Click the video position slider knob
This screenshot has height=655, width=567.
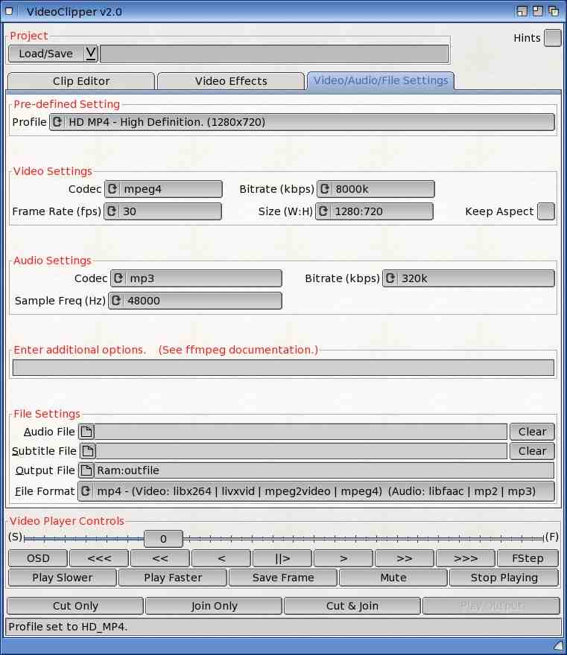[x=162, y=539]
